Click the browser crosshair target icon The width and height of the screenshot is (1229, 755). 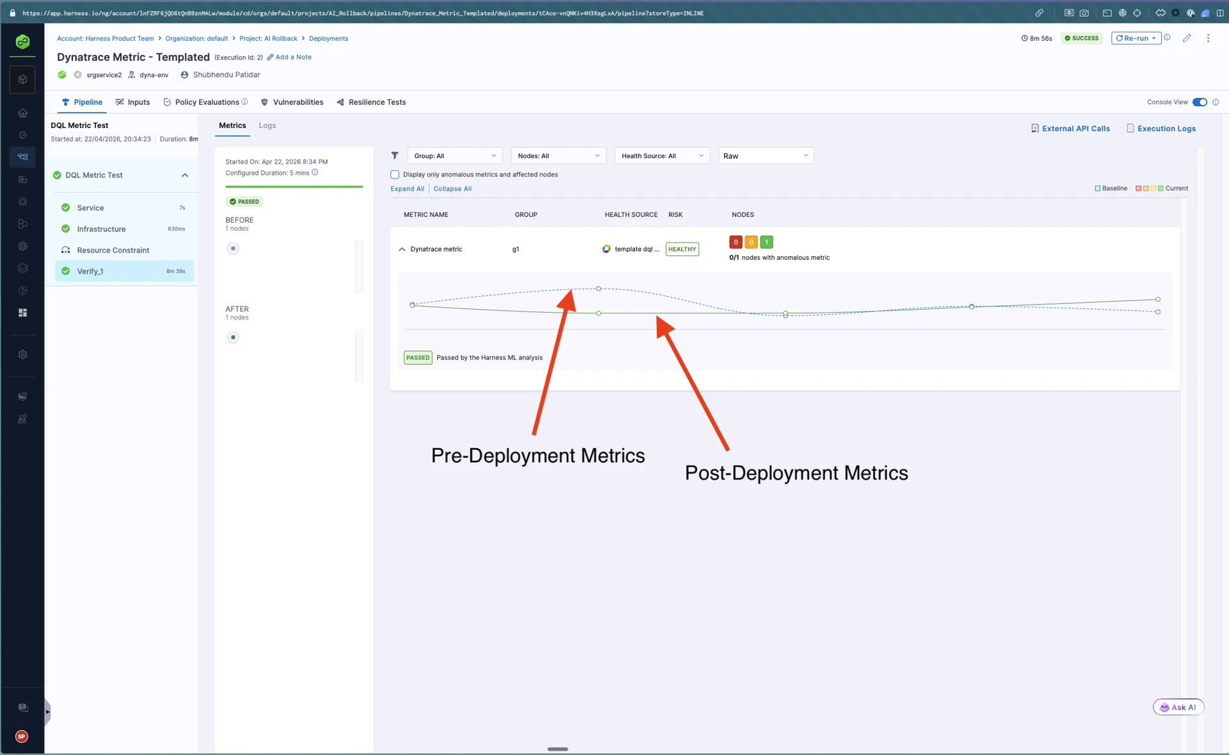(1137, 13)
